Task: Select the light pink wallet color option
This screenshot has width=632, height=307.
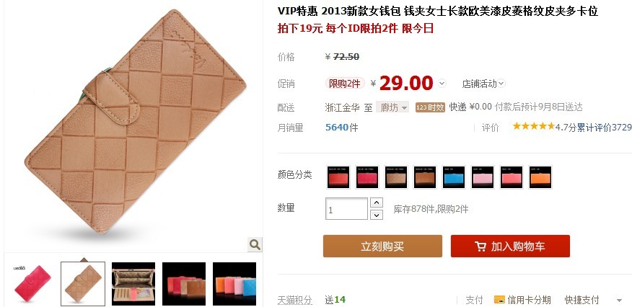Action: pos(483,177)
